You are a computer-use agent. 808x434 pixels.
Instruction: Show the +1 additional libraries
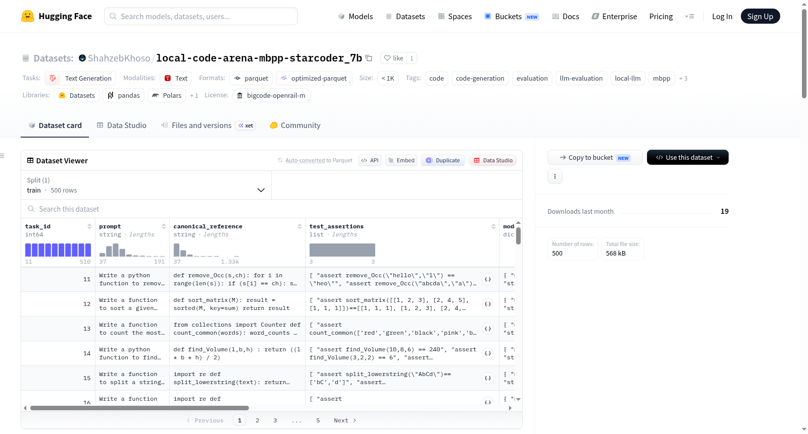[x=194, y=95]
